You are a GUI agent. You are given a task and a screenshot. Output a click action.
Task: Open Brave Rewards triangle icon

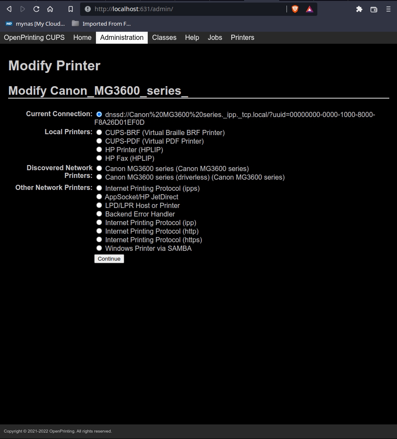click(x=310, y=9)
